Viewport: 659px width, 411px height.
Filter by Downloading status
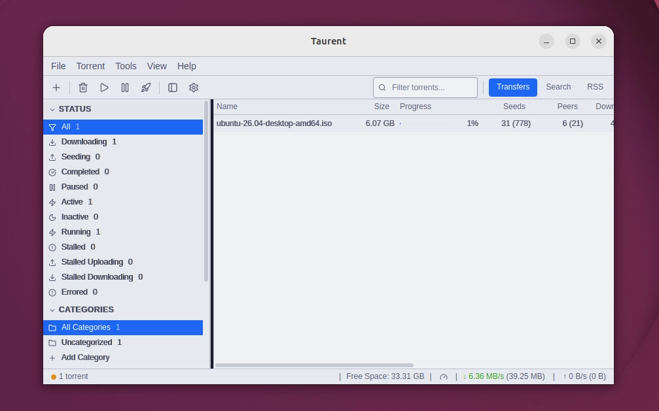(x=123, y=142)
